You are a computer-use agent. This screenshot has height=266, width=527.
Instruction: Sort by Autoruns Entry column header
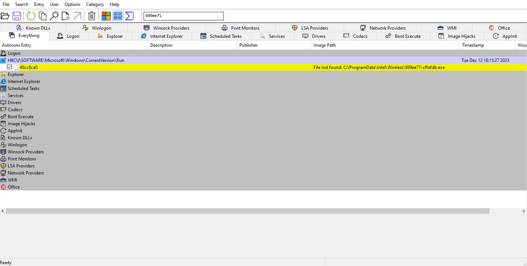pyautogui.click(x=74, y=45)
